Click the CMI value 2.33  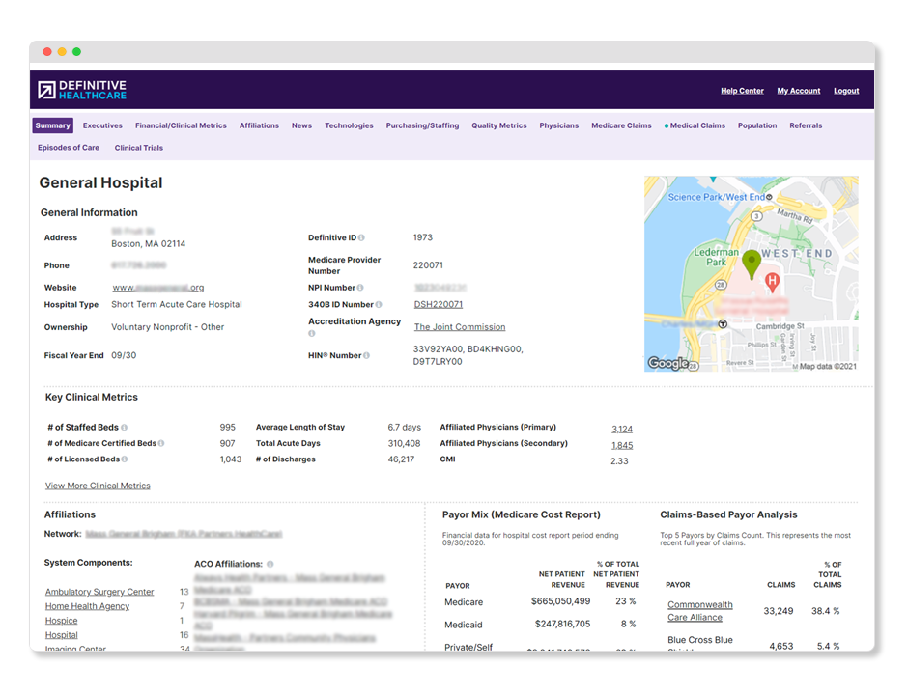point(619,461)
